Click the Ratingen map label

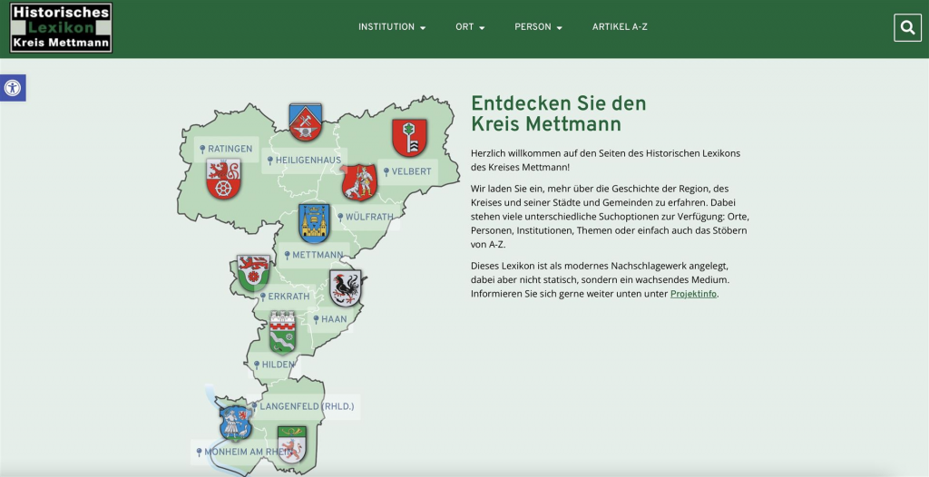[227, 149]
